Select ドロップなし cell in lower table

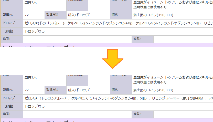point(118,107)
